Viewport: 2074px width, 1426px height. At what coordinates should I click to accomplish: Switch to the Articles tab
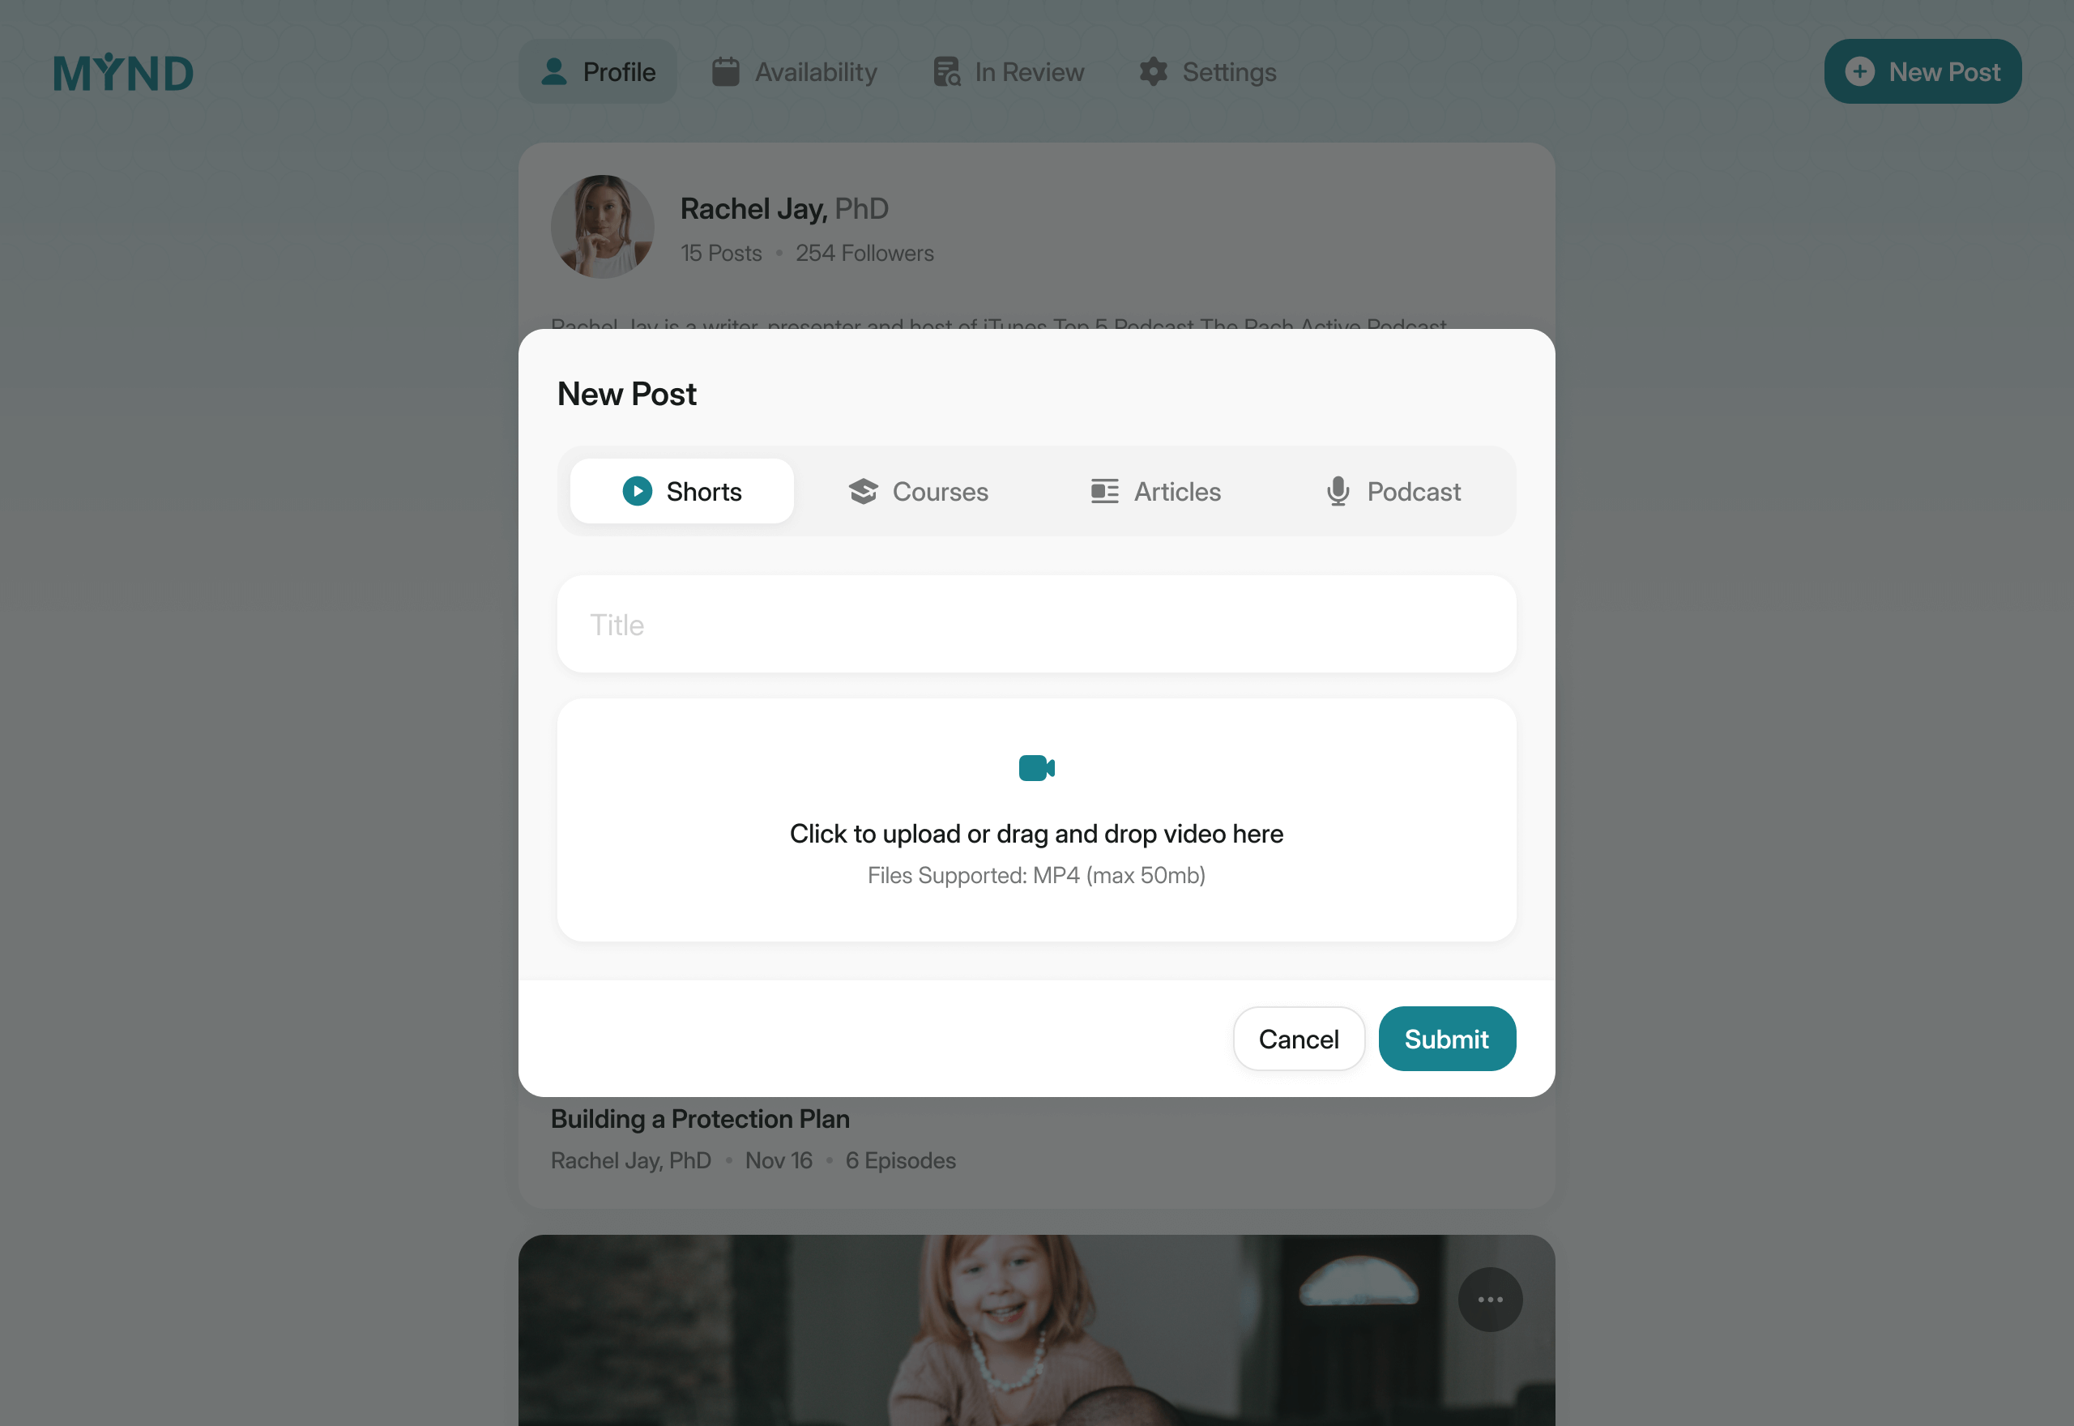click(x=1156, y=492)
